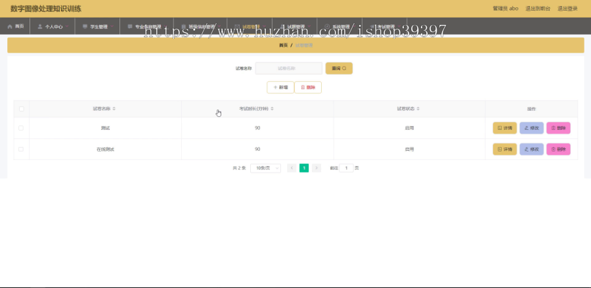Click 修改 for the 测试 row
This screenshot has width=591, height=288.
531,128
